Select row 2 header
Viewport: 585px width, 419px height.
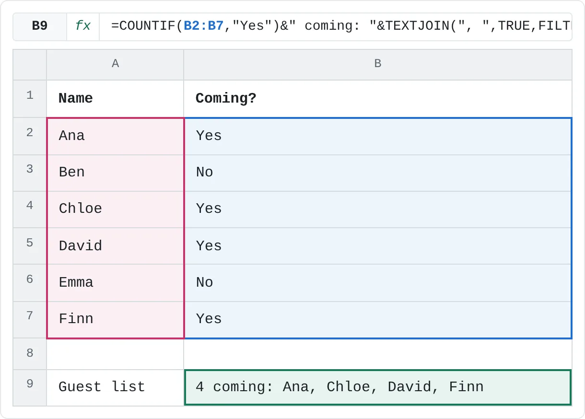[x=30, y=136]
